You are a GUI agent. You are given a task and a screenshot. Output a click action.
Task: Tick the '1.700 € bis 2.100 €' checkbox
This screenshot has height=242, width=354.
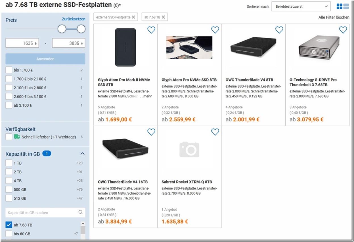9,79
